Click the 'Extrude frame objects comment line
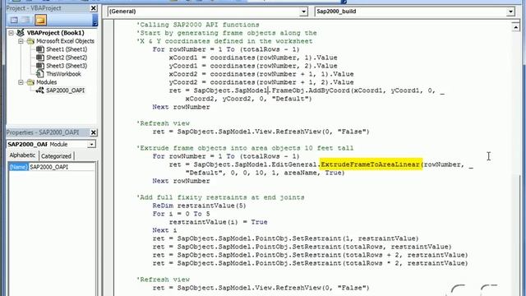Image resolution: width=526 pixels, height=296 pixels. coord(245,148)
